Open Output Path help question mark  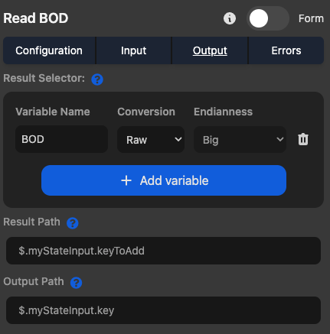(76, 283)
